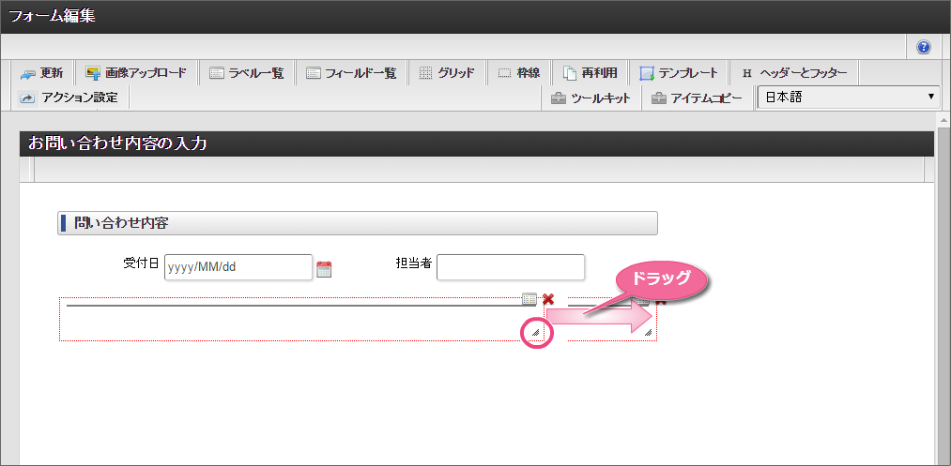The width and height of the screenshot is (951, 466).
Task: Click the 受付日 yyyy/MM/dd date input
Action: tap(238, 267)
